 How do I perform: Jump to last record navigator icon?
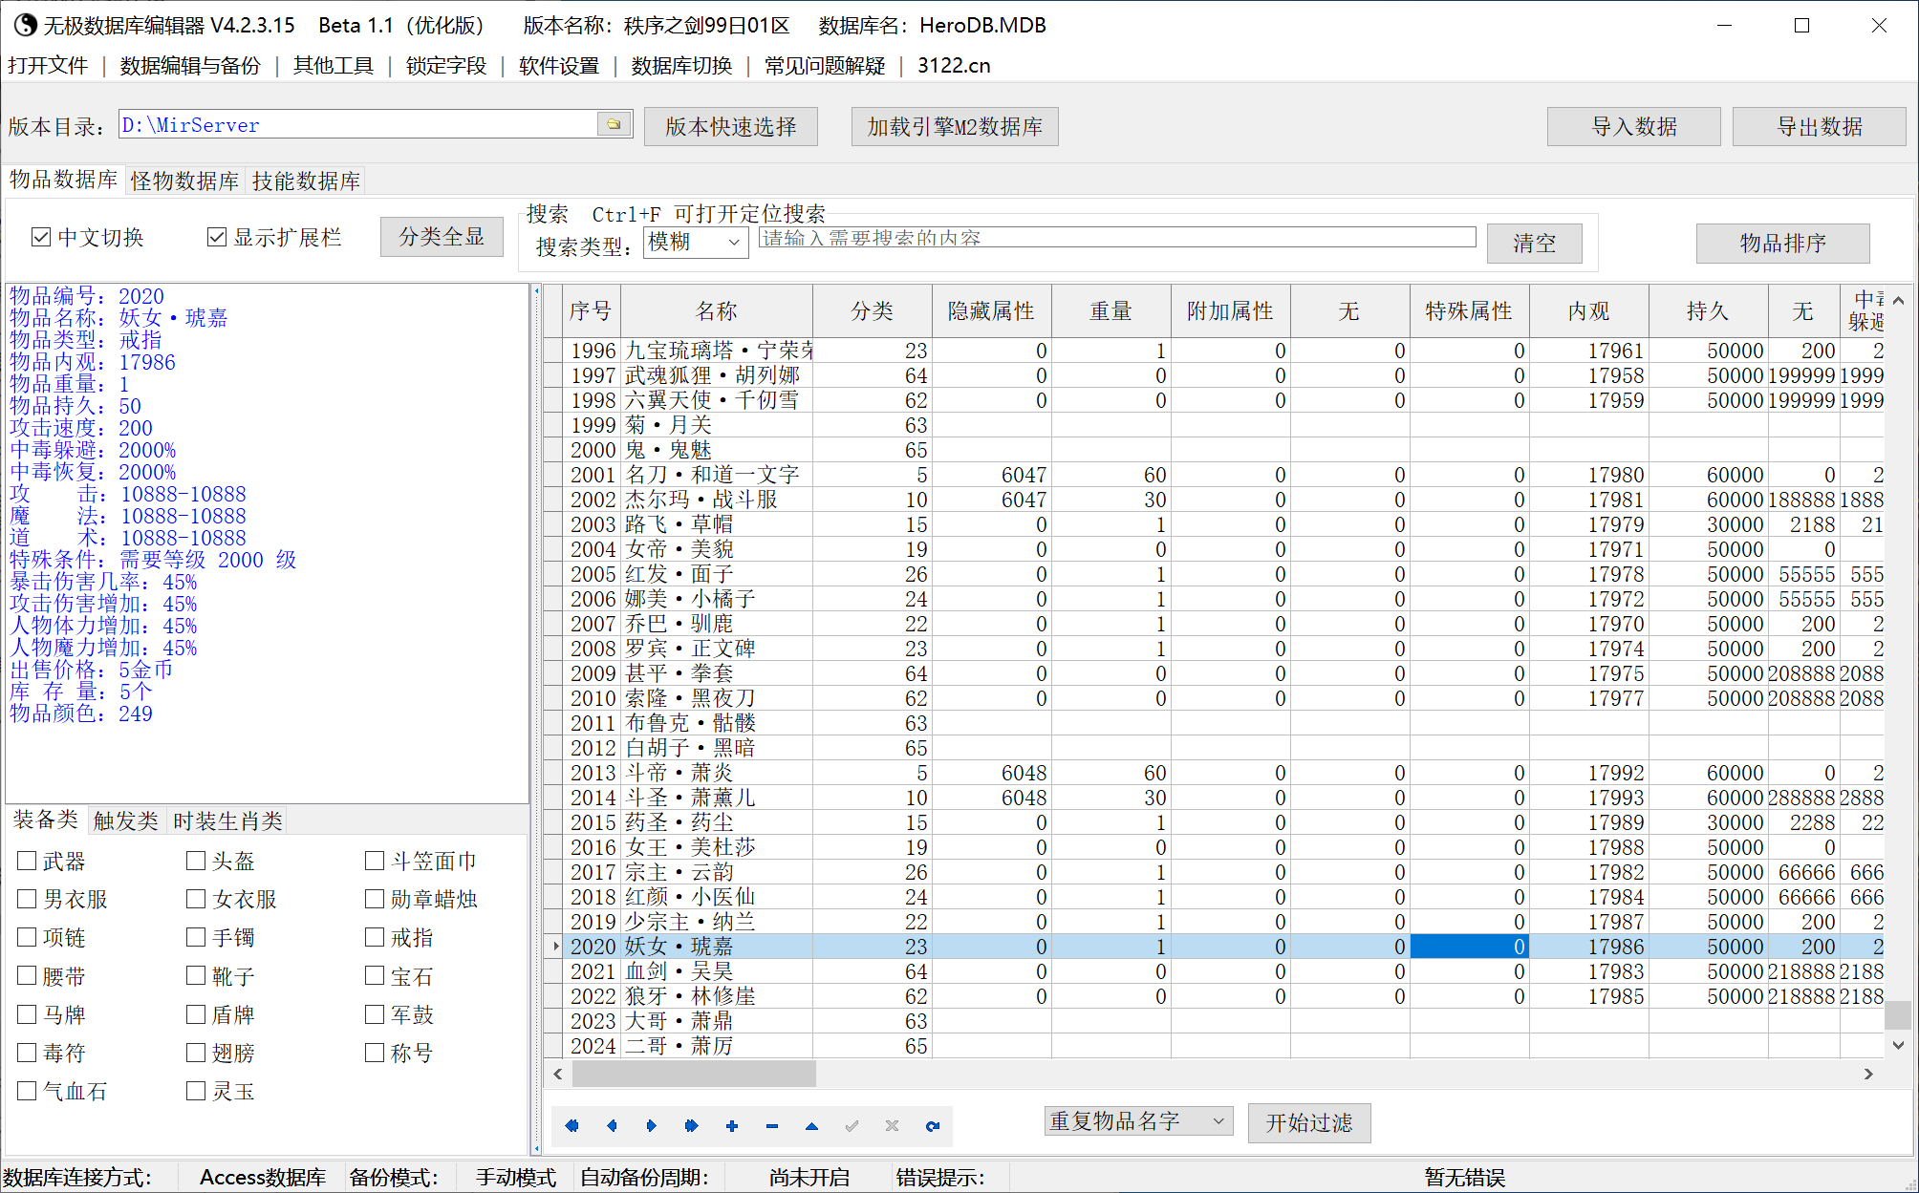(692, 1126)
